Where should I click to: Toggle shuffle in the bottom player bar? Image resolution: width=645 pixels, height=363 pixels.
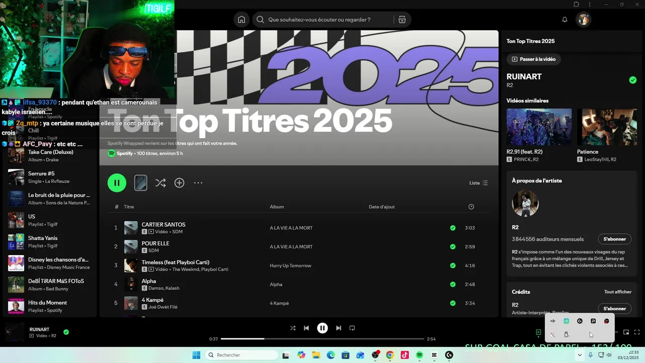click(293, 328)
